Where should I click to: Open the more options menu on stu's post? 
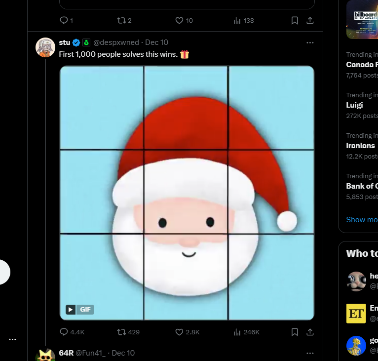pyautogui.click(x=310, y=42)
